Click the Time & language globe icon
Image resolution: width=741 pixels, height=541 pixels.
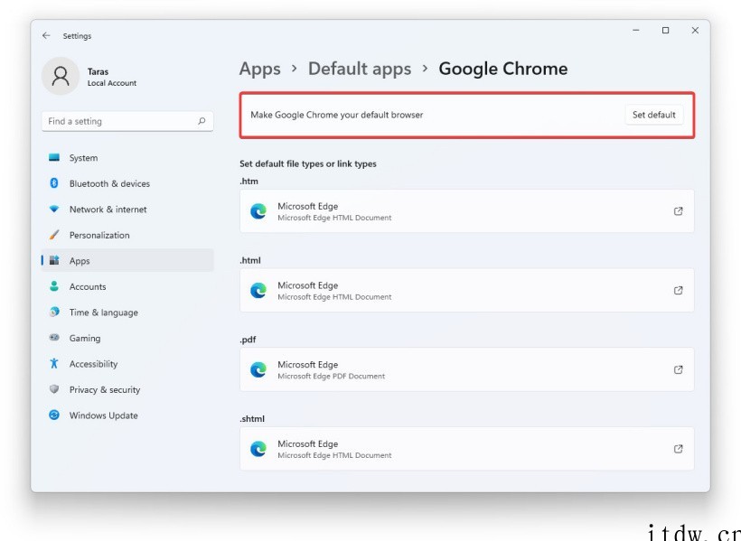click(54, 312)
